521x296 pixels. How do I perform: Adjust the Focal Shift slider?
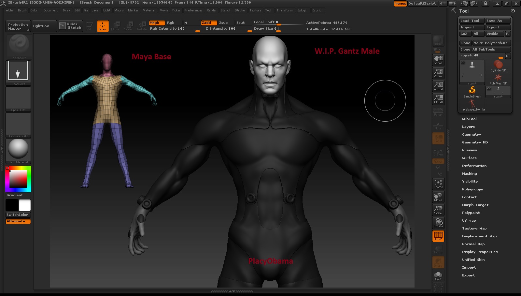(x=278, y=22)
